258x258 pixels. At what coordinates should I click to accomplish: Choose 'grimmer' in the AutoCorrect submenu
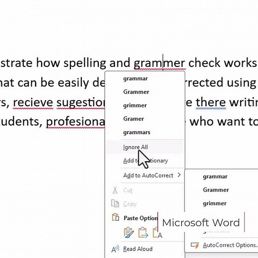pos(214,203)
